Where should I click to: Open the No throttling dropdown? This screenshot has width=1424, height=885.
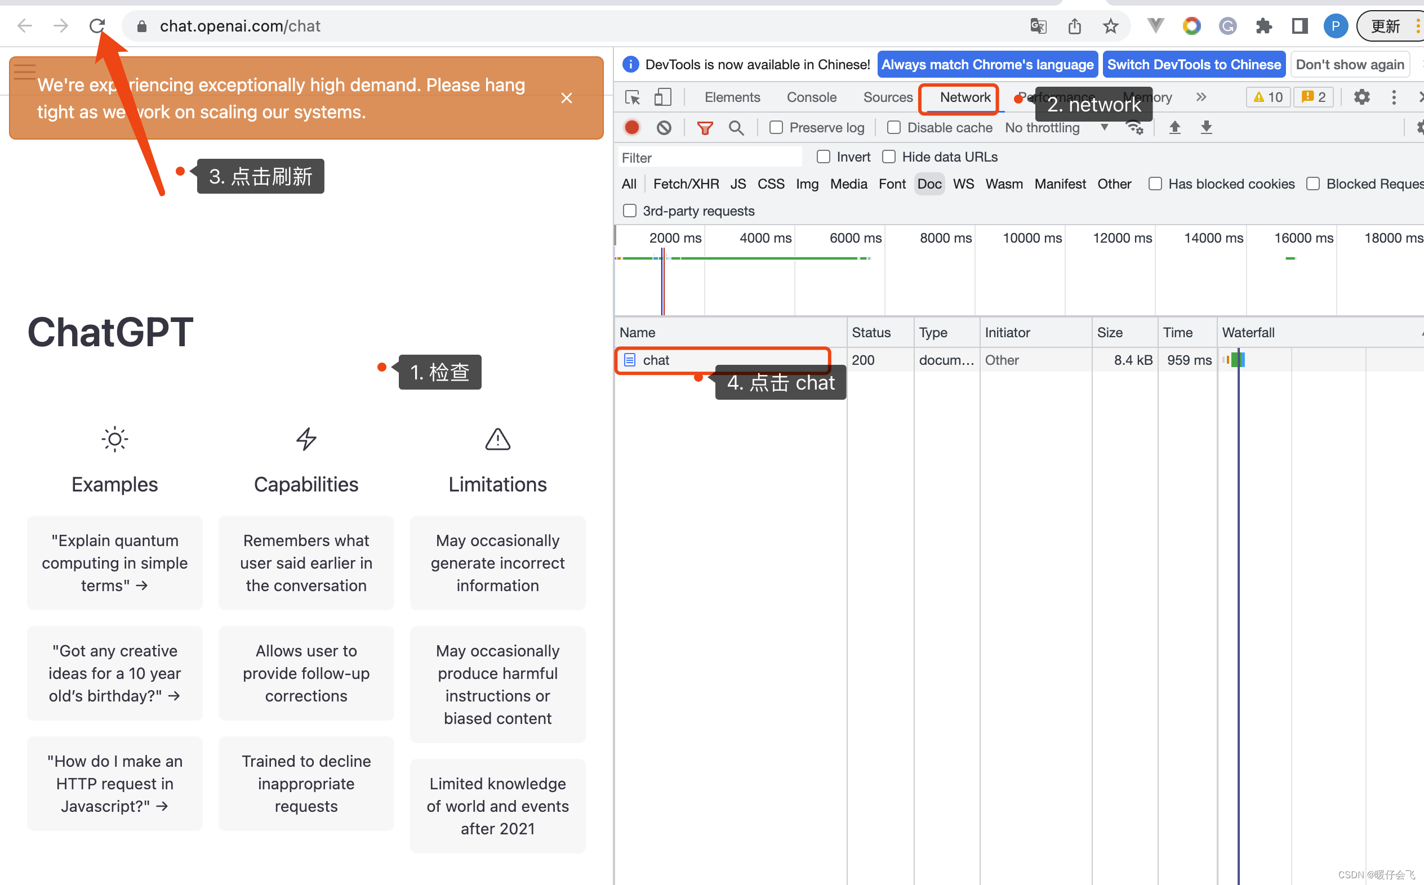(x=1056, y=128)
